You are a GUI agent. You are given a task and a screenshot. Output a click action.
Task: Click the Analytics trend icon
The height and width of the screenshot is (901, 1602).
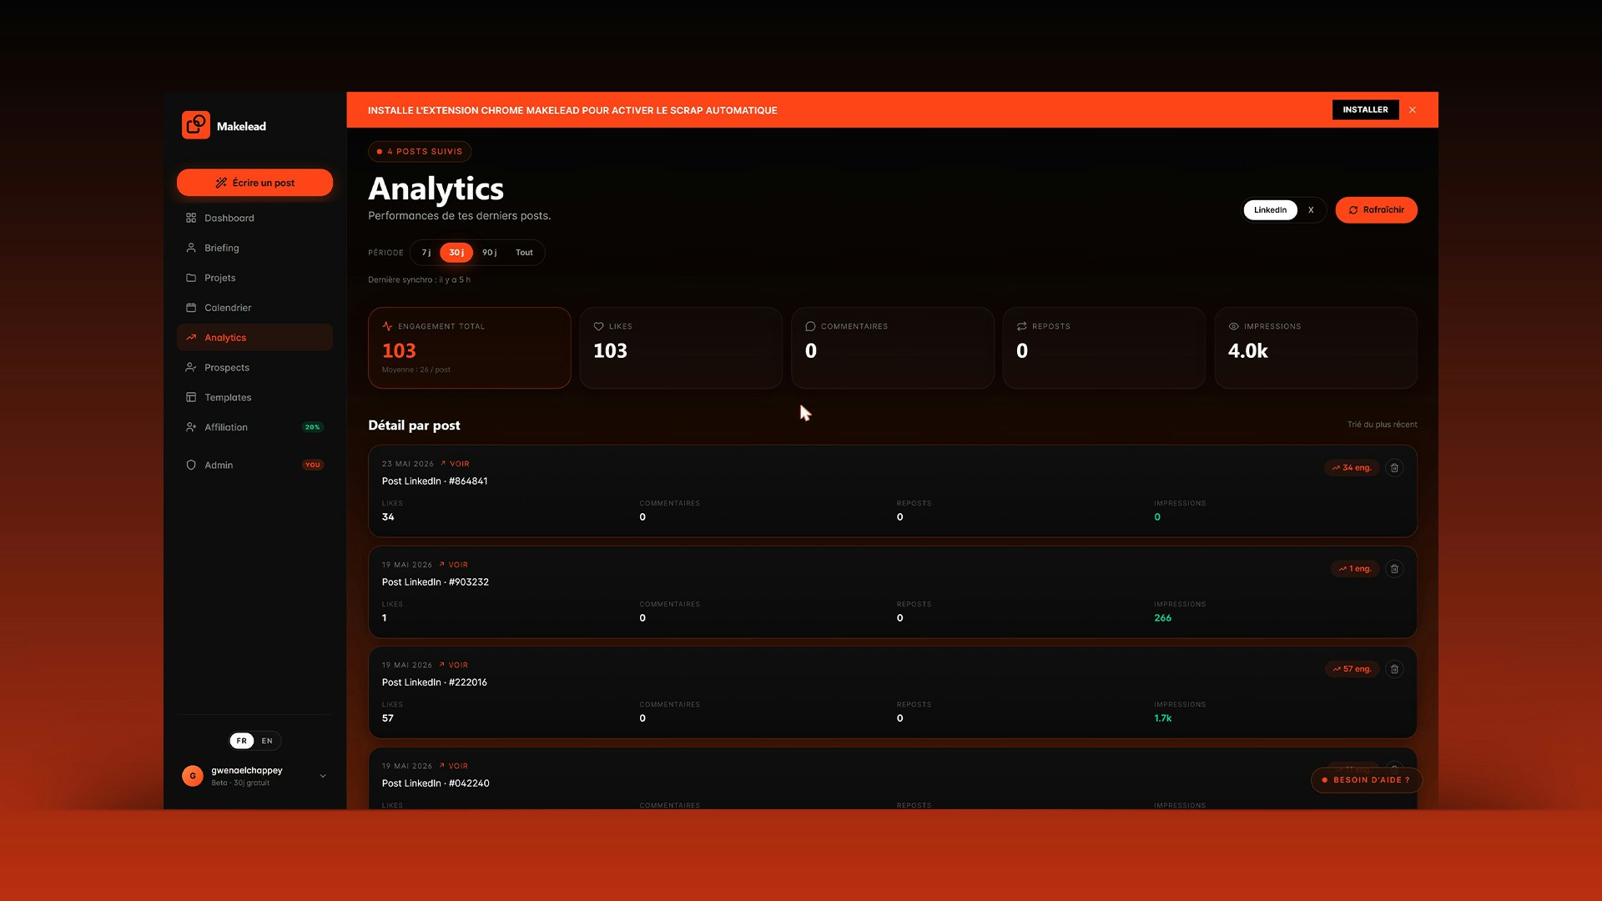tap(191, 338)
